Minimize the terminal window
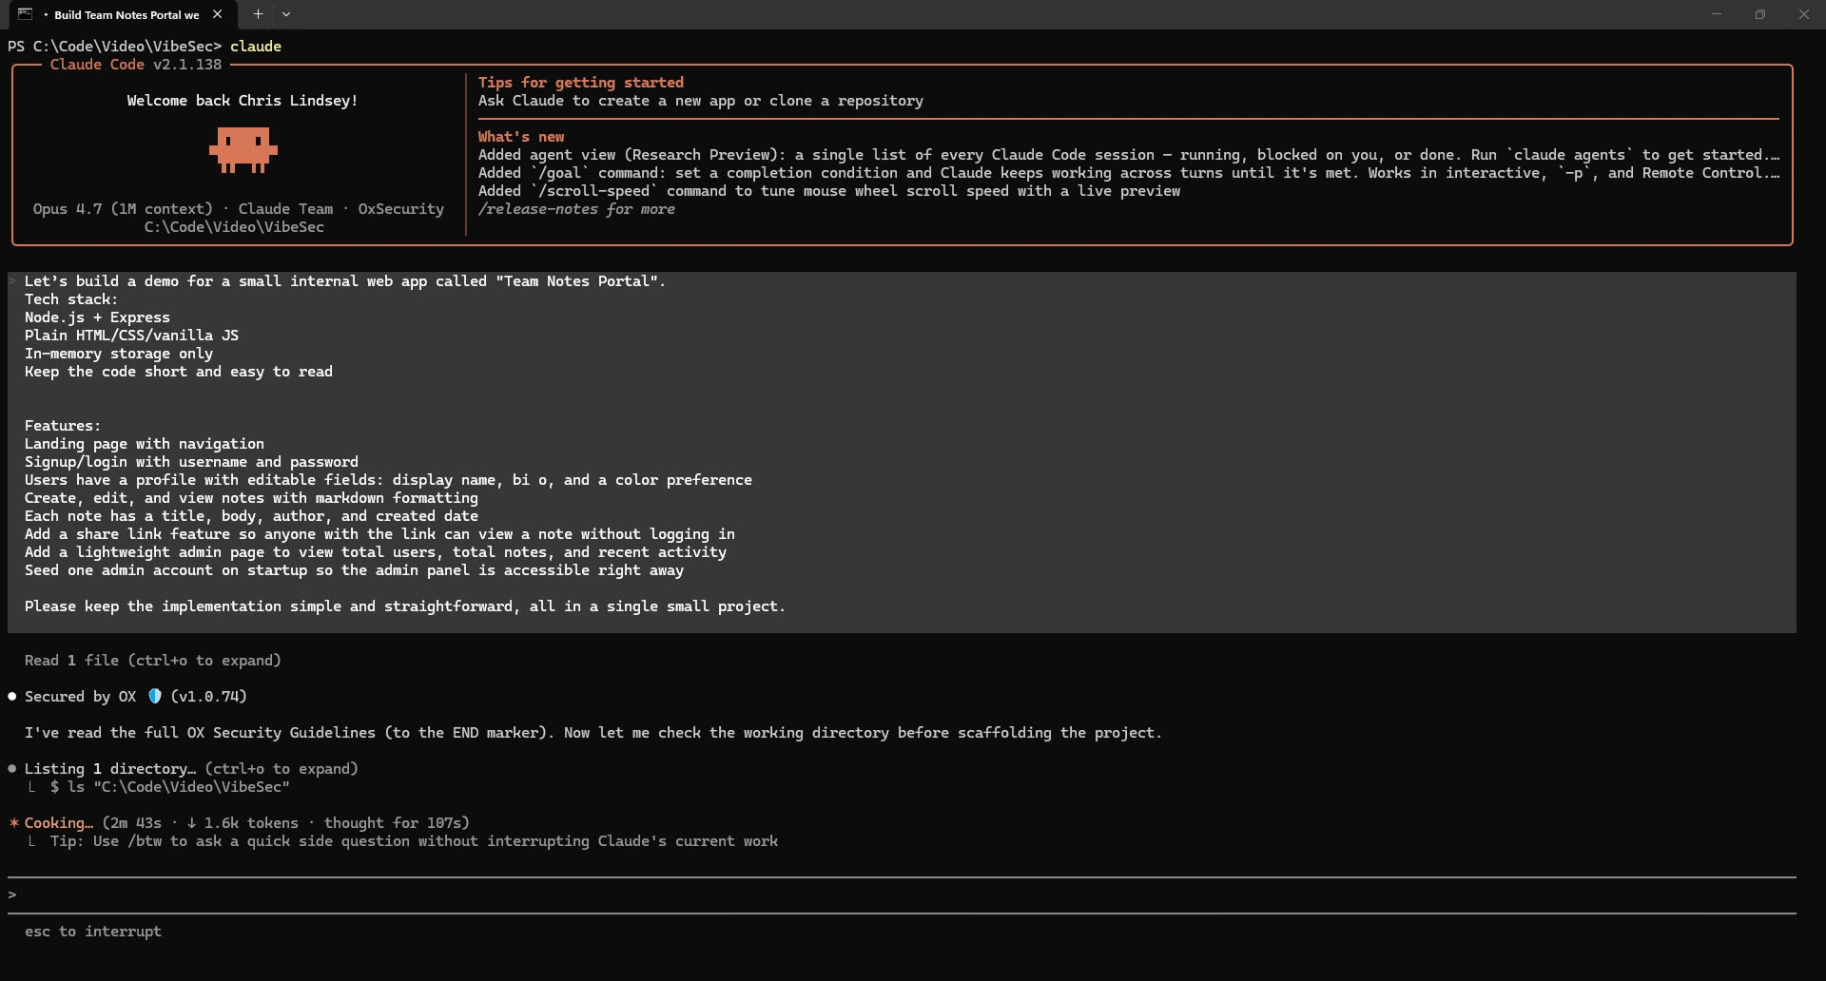Viewport: 1826px width, 981px height. pyautogui.click(x=1717, y=14)
